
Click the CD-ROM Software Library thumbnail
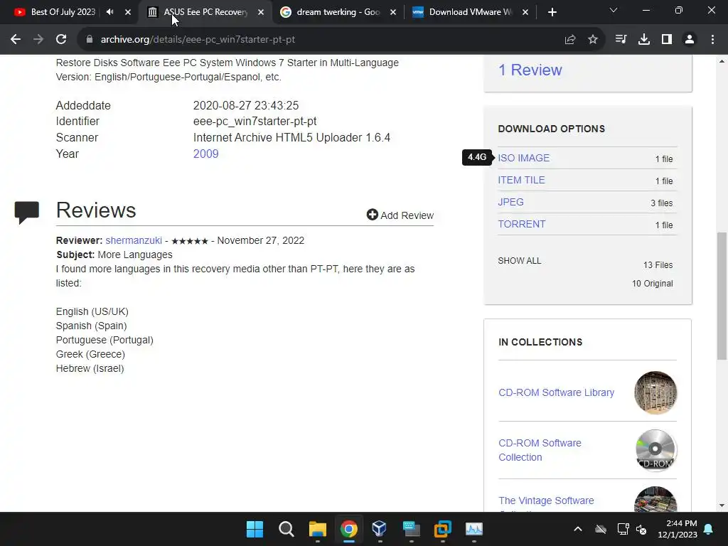point(655,392)
